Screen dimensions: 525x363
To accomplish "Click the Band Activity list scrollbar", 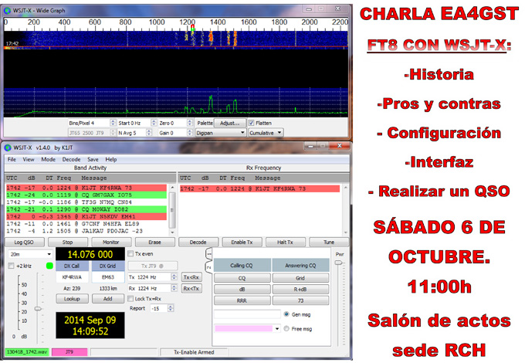I will [x=172, y=209].
